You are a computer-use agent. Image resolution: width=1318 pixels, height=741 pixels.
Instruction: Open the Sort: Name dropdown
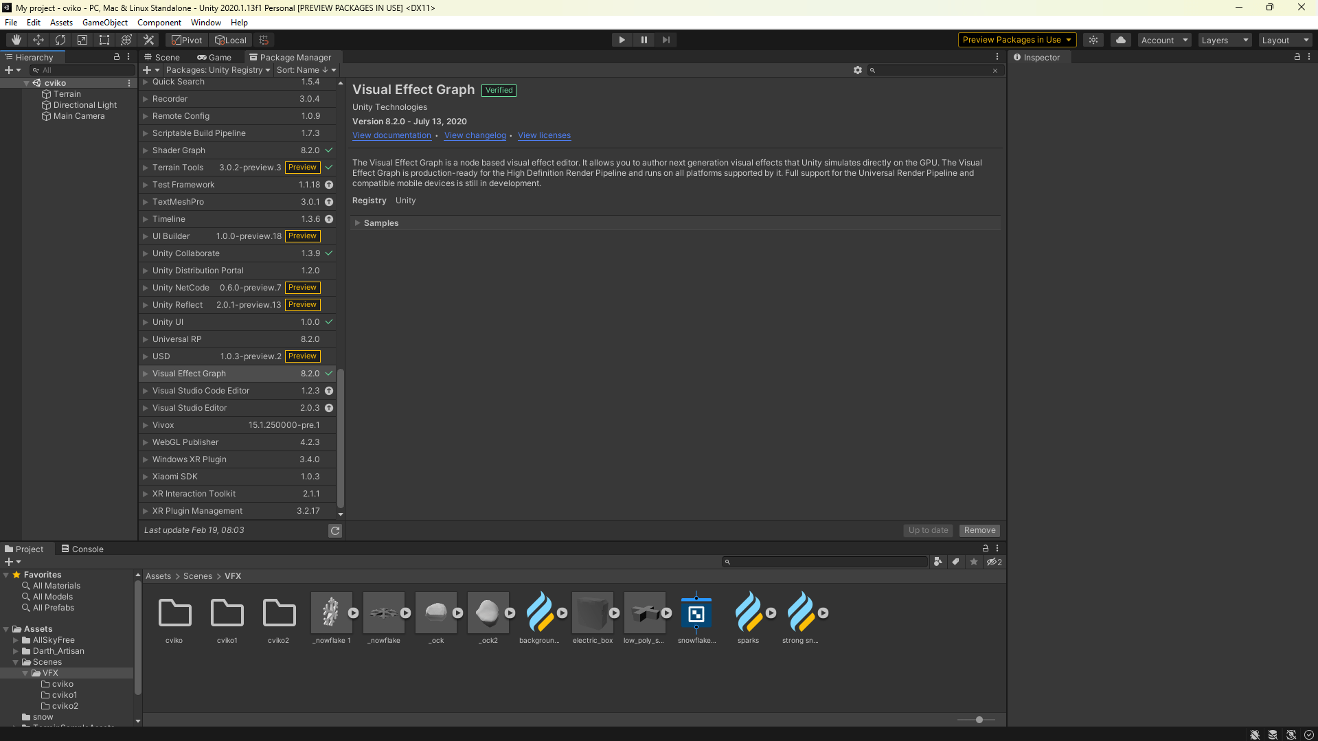click(x=306, y=70)
